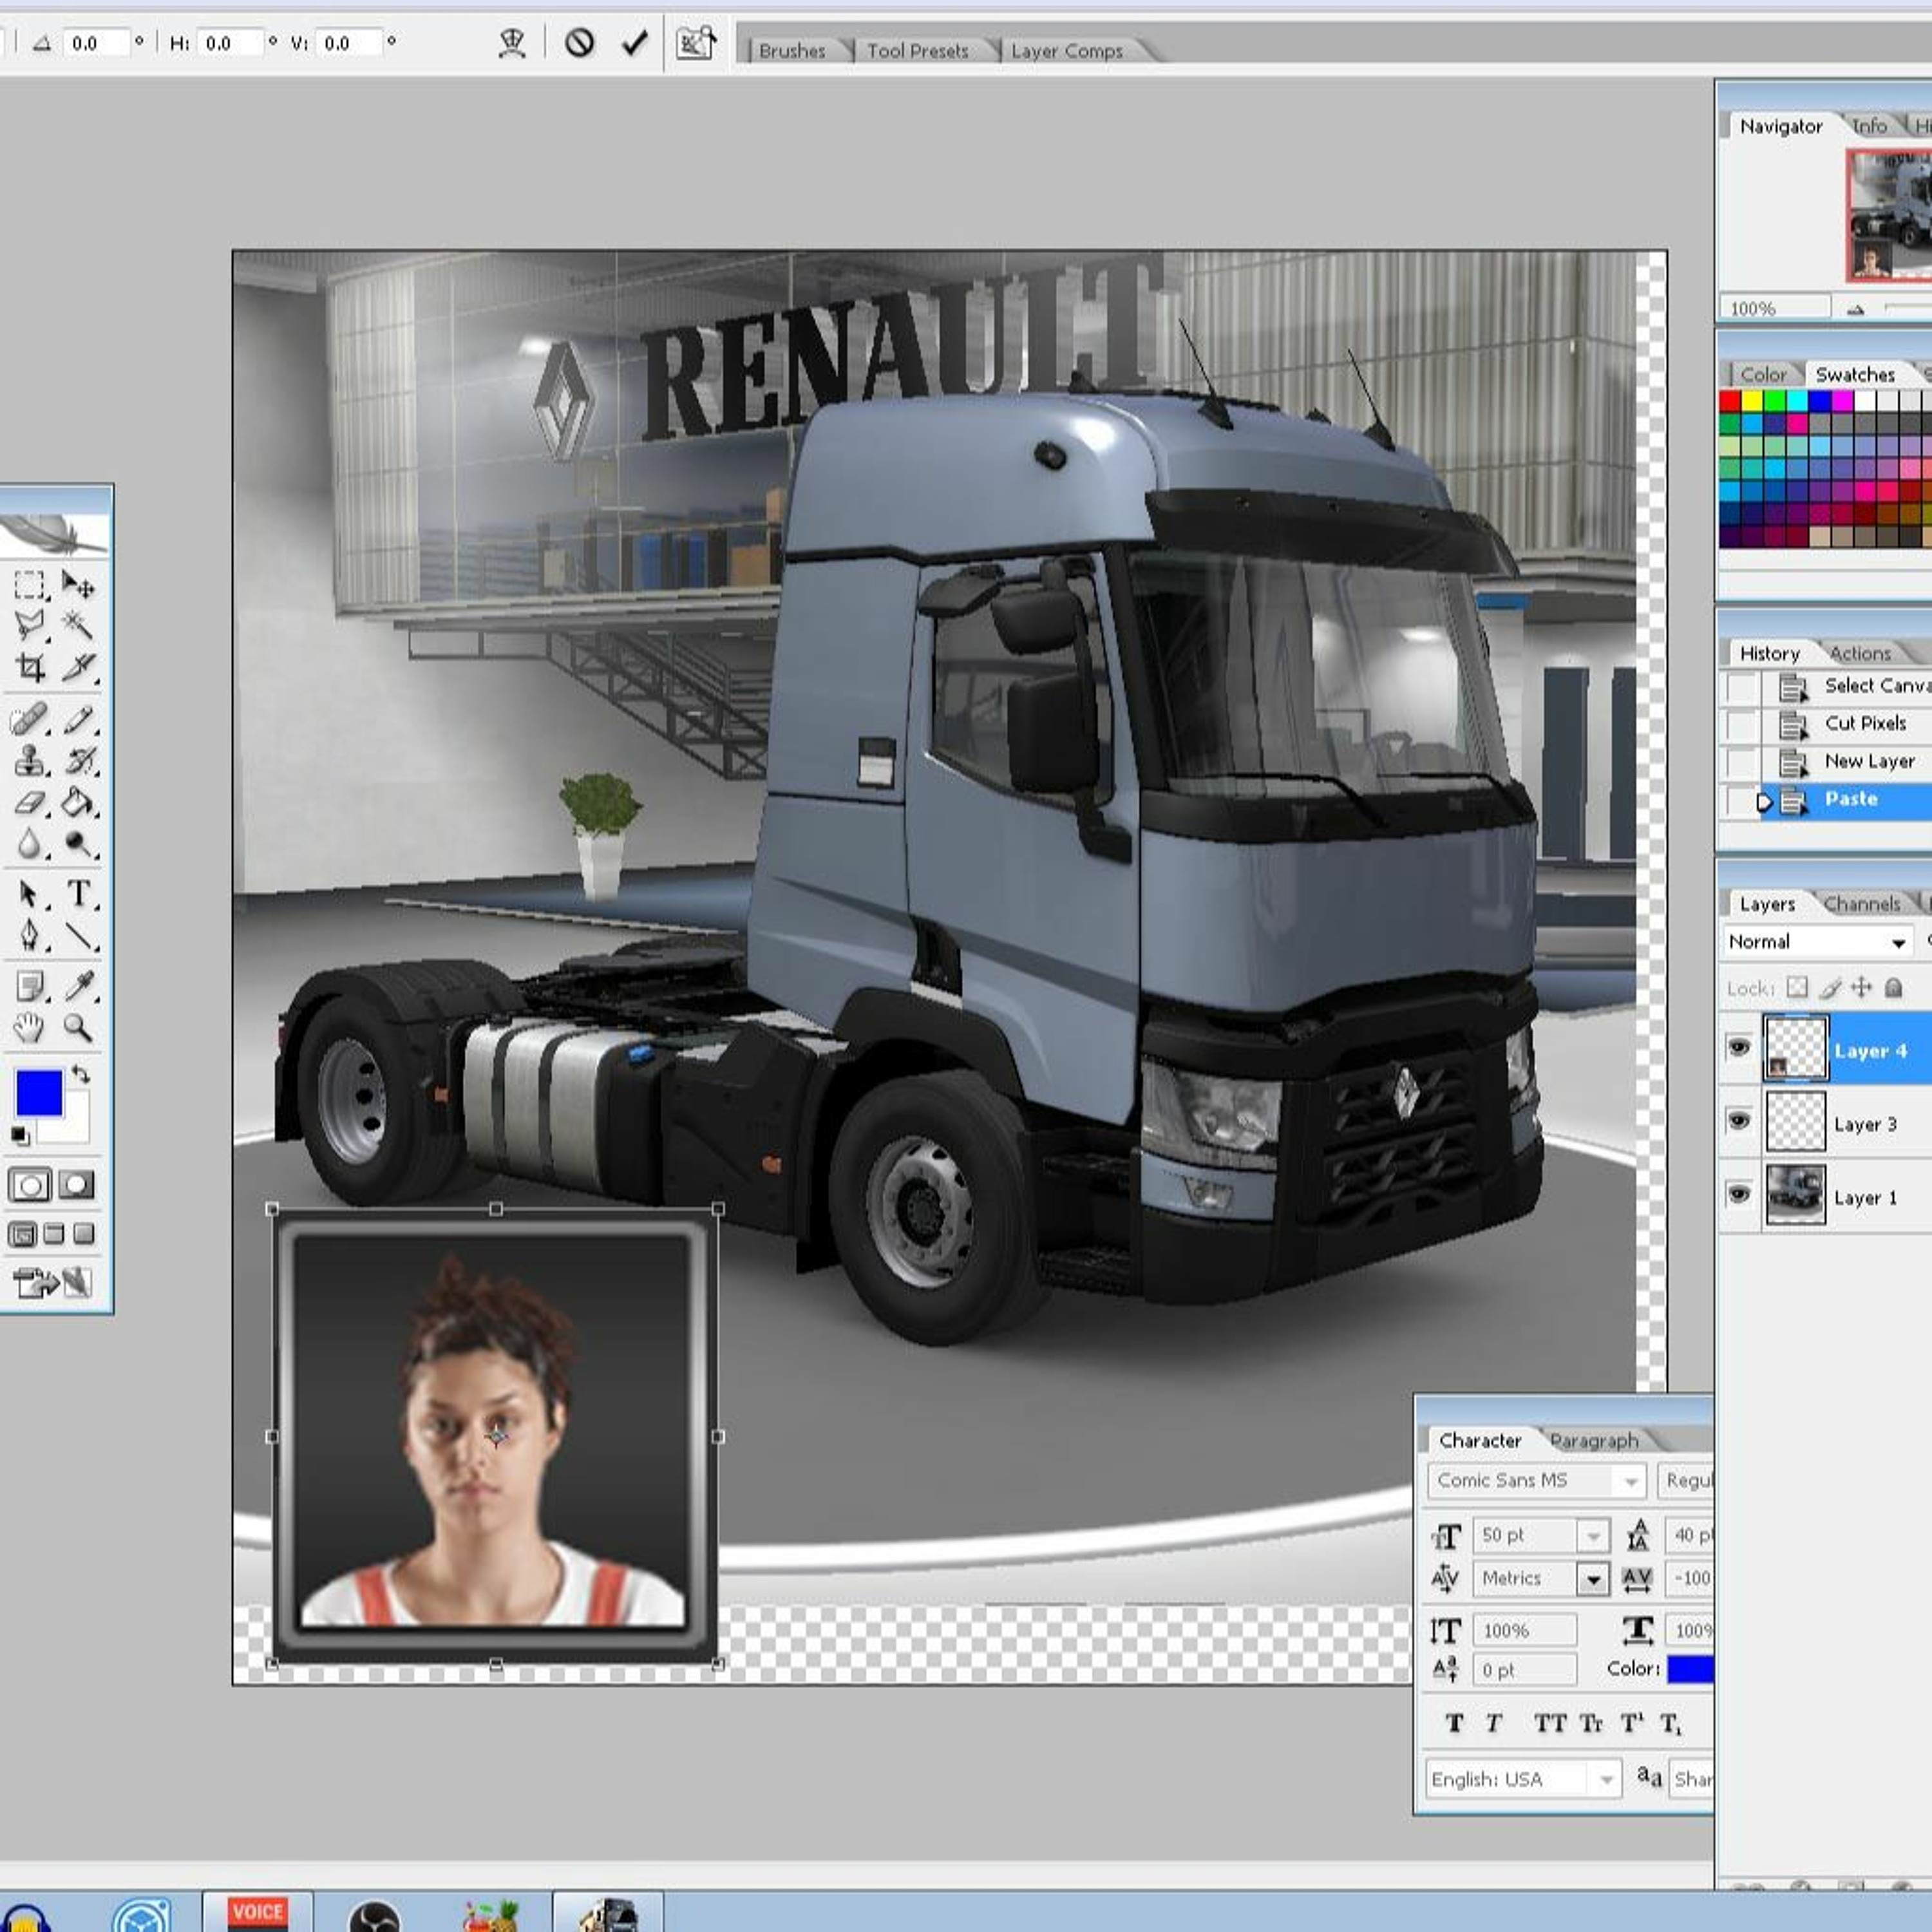The width and height of the screenshot is (1932, 1932).
Task: Toggle the eye icon for Layer 1
Action: (x=1739, y=1195)
